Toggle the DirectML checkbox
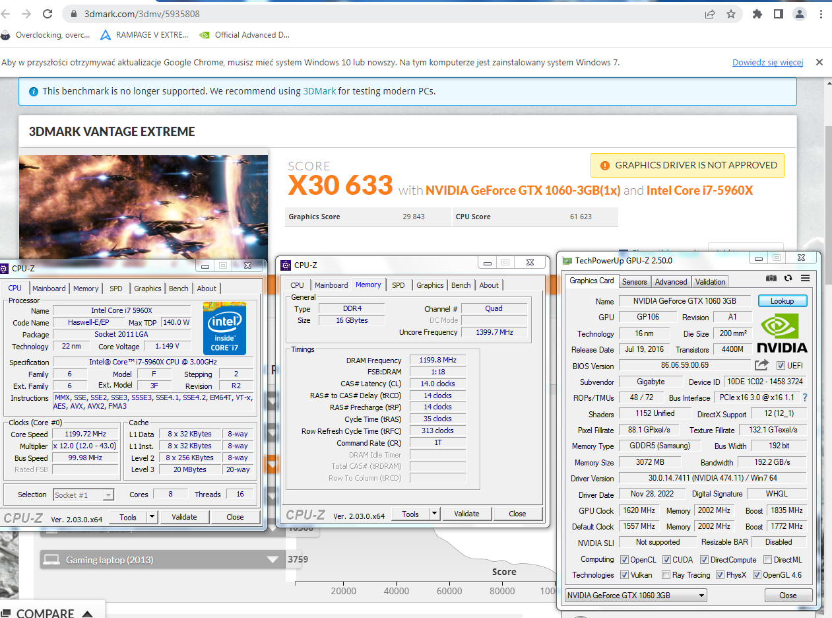This screenshot has height=618, width=832. (x=767, y=559)
